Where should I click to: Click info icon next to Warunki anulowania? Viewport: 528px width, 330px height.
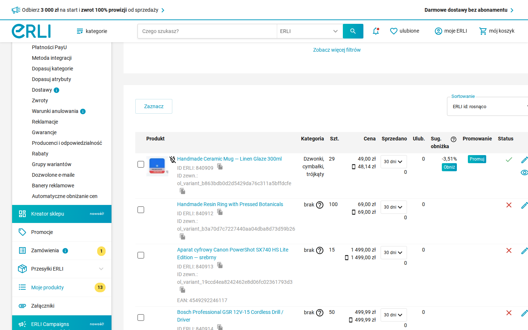[x=83, y=111]
